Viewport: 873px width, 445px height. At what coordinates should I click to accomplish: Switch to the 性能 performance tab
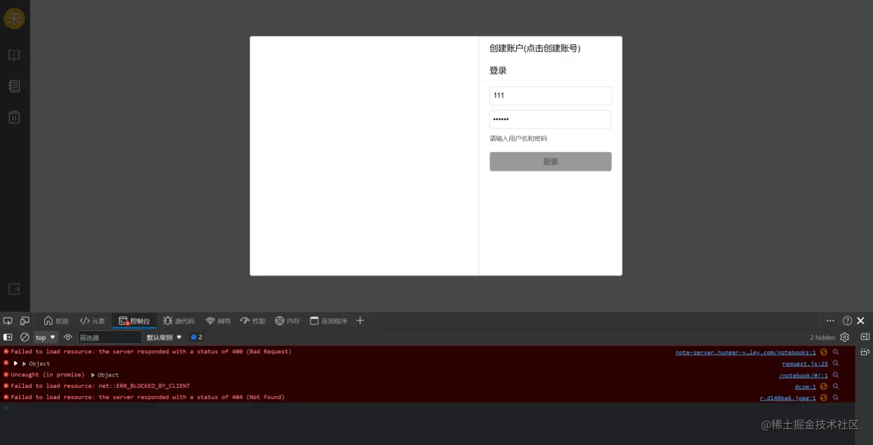point(253,321)
